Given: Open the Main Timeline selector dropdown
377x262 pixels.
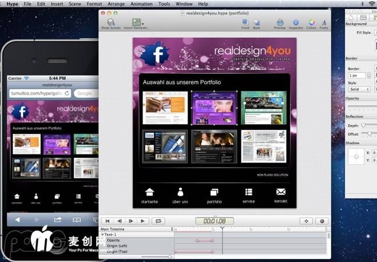Looking at the screenshot, I should (136, 229).
